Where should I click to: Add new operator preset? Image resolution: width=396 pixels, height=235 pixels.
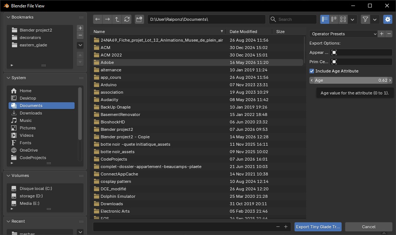381,34
